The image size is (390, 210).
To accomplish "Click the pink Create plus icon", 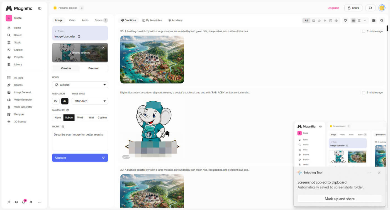I will (9, 18).
